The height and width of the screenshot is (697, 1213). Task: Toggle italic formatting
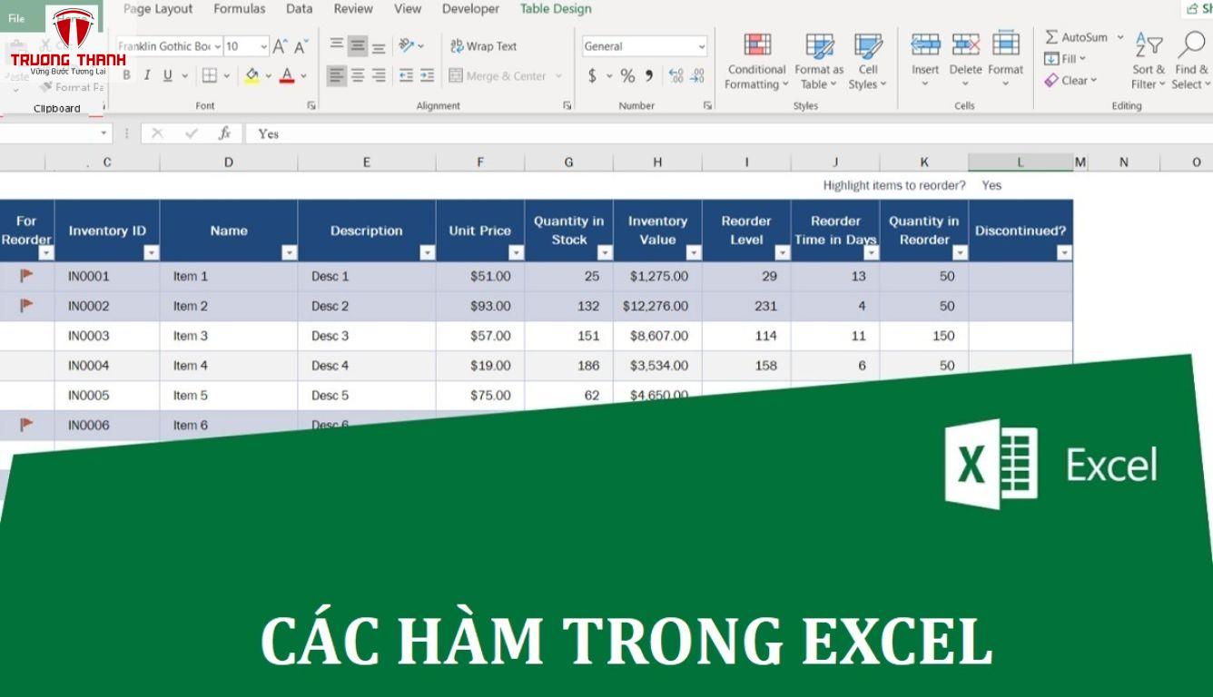146,76
